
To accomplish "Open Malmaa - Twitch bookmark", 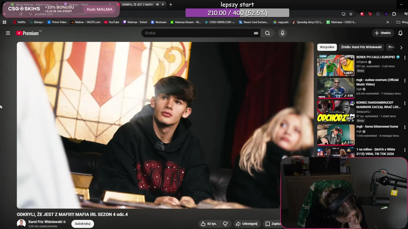I will (135, 22).
